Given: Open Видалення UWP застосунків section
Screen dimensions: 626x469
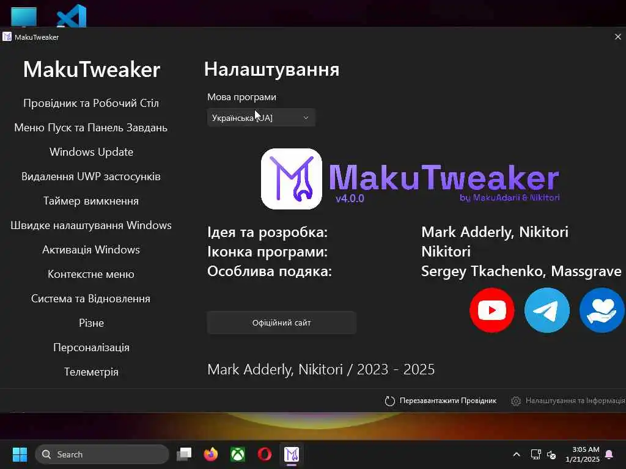Looking at the screenshot, I should (91, 176).
